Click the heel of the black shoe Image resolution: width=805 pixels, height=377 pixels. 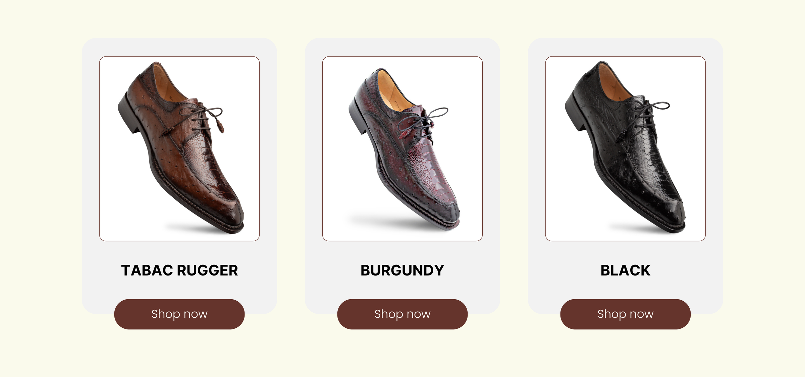[575, 112]
